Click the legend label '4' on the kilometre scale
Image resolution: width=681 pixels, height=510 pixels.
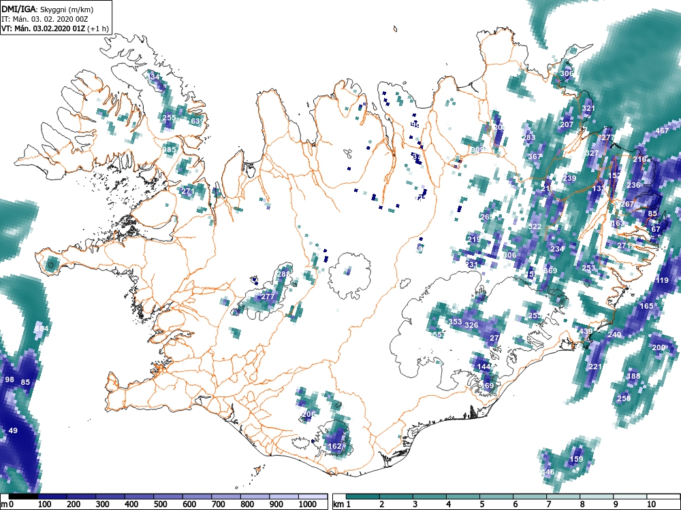[x=448, y=505]
